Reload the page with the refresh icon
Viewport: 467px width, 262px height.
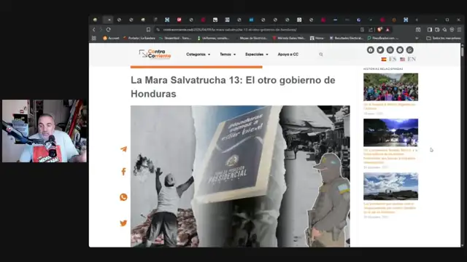[x=109, y=30]
